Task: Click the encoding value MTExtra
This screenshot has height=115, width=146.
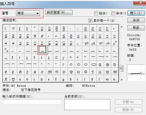Action: [x=89, y=86]
